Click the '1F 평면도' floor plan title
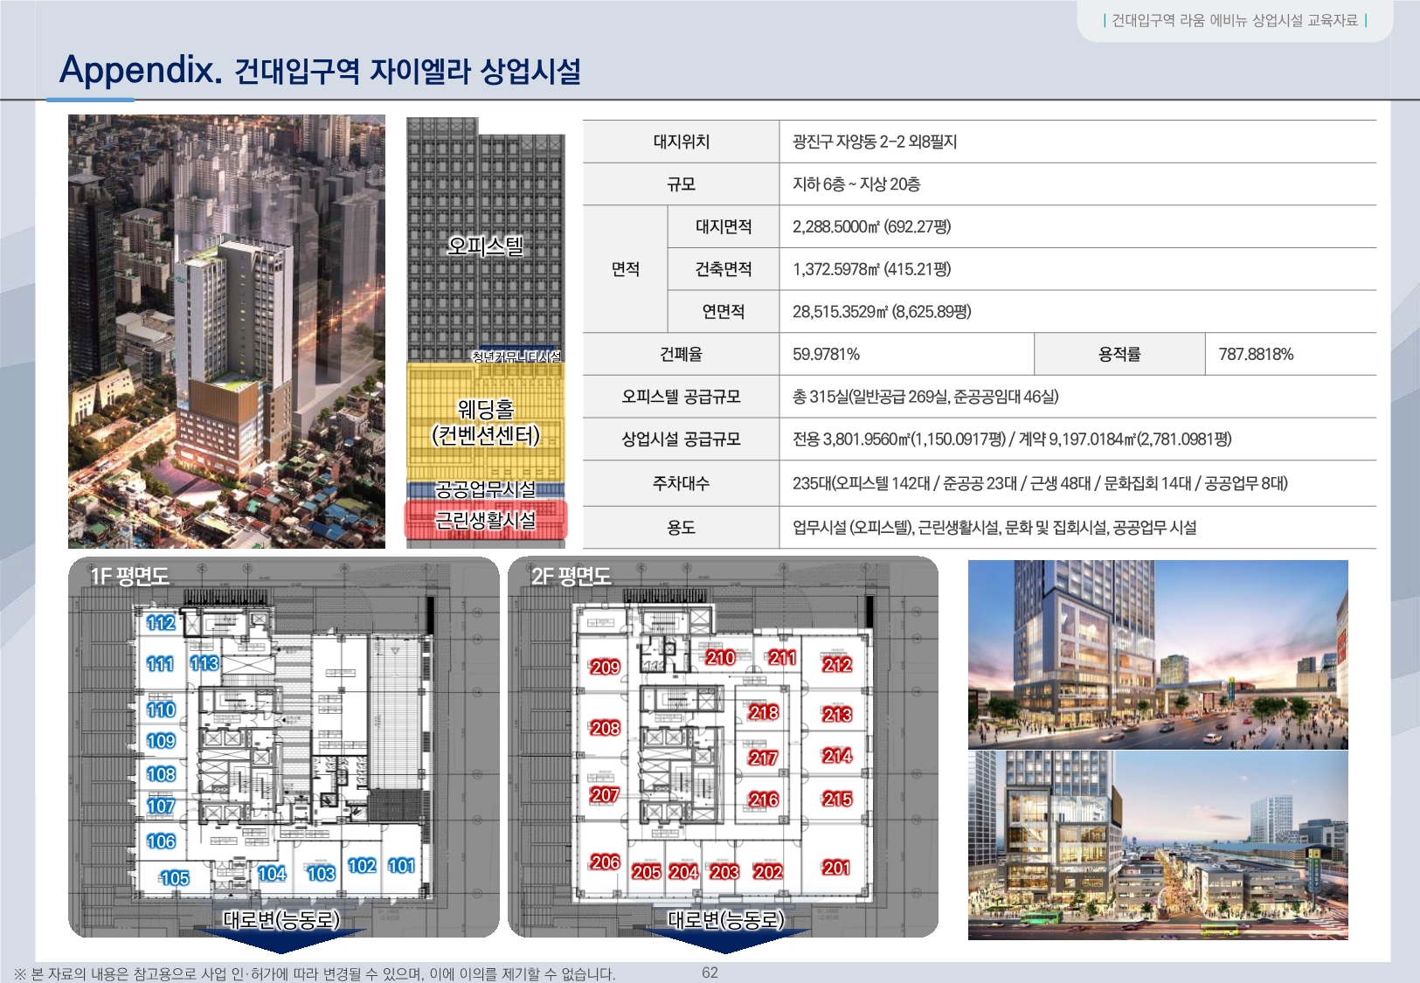The height and width of the screenshot is (983, 1420). tap(129, 576)
